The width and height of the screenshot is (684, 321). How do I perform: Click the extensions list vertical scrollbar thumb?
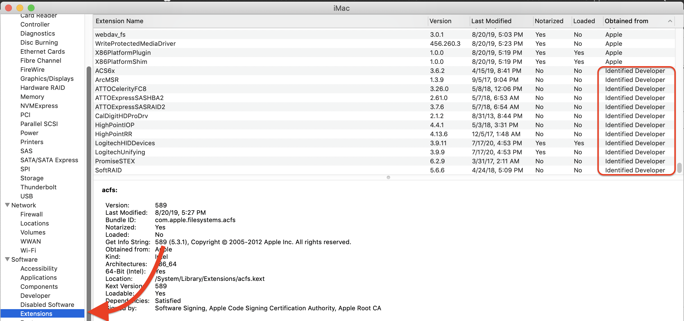[679, 168]
